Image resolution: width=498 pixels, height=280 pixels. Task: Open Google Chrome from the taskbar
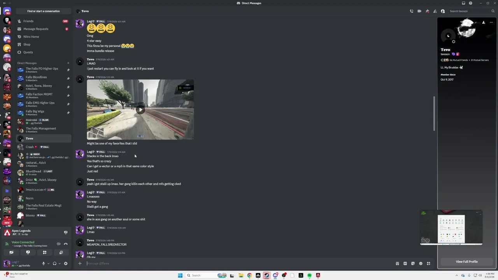[249, 275]
